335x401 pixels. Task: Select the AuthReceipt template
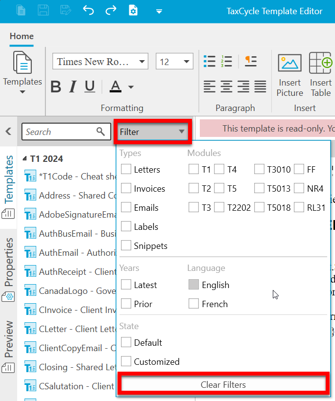tap(71, 272)
